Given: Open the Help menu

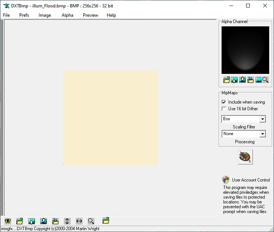Looking at the screenshot, I should tap(111, 15).
